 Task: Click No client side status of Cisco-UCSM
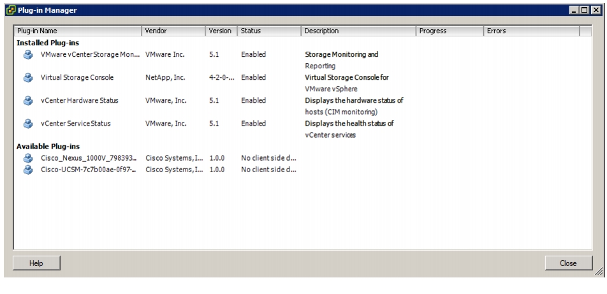tap(268, 170)
